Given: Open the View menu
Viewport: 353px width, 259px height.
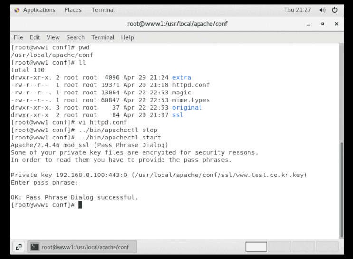Looking at the screenshot, I should tap(53, 37).
